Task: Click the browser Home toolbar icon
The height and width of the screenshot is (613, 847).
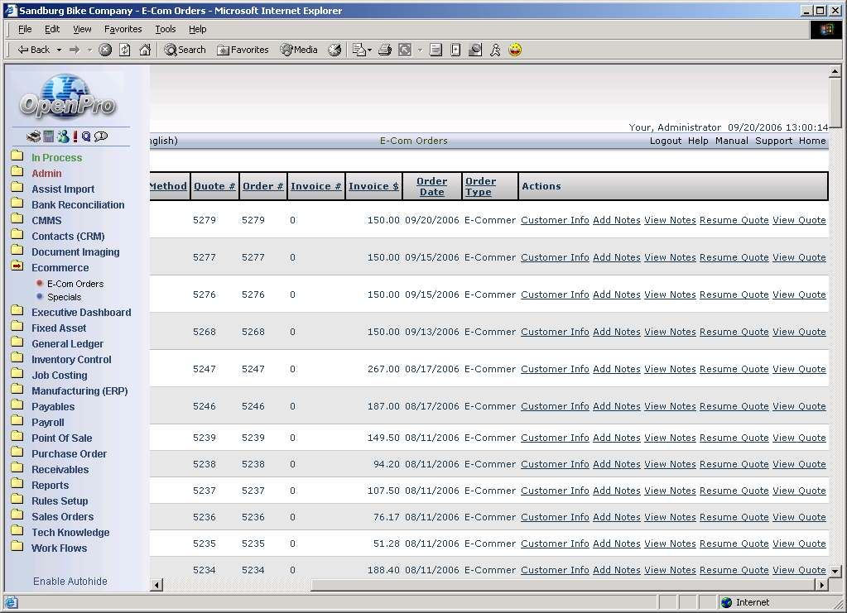Action: coord(145,50)
